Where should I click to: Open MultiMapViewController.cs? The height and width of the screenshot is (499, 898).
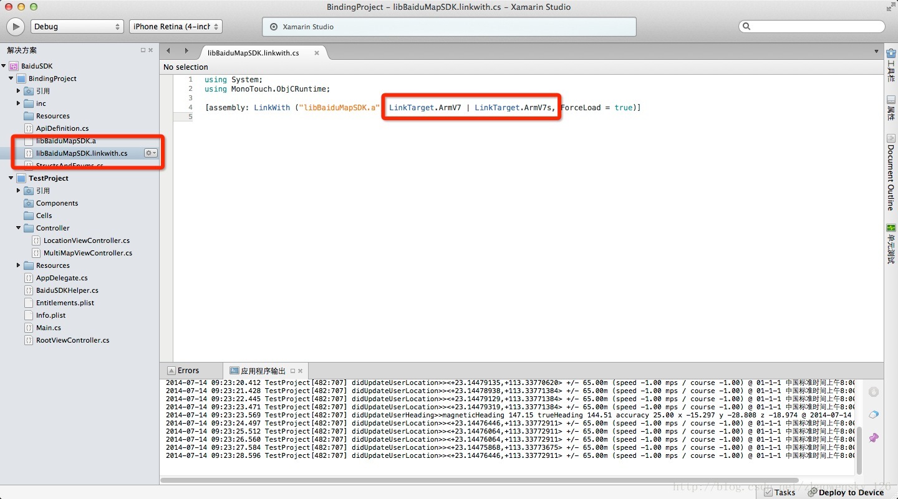point(88,253)
